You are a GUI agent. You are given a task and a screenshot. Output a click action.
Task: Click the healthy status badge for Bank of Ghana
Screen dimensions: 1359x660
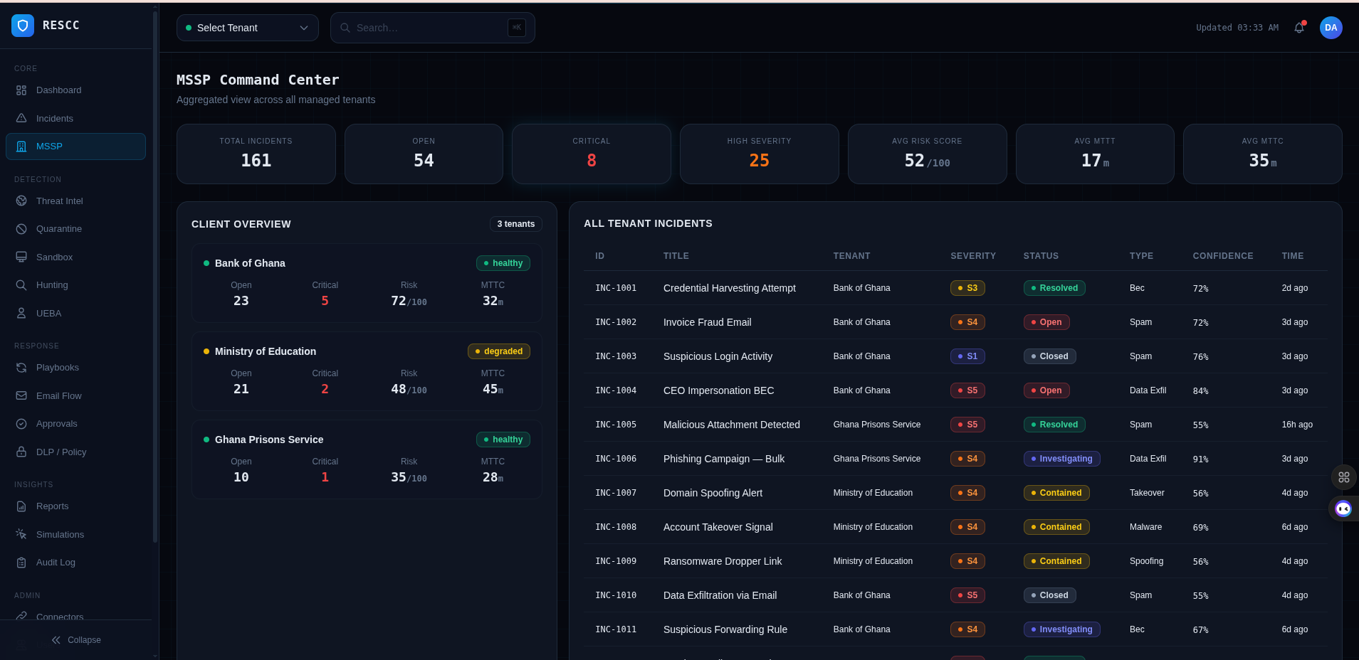(x=503, y=262)
